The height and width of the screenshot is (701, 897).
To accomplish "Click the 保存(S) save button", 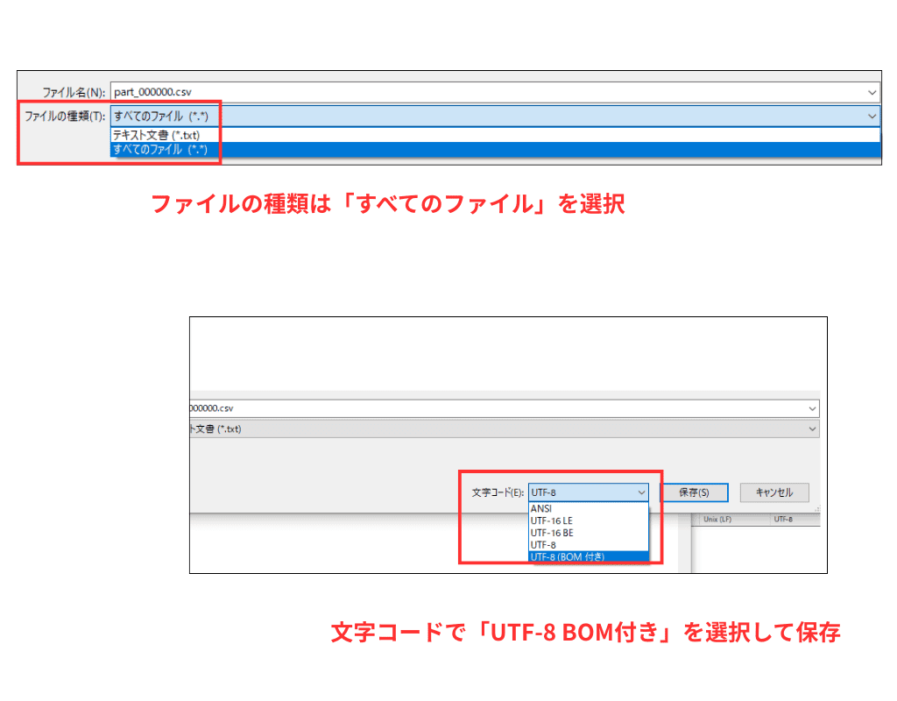I will (x=695, y=492).
